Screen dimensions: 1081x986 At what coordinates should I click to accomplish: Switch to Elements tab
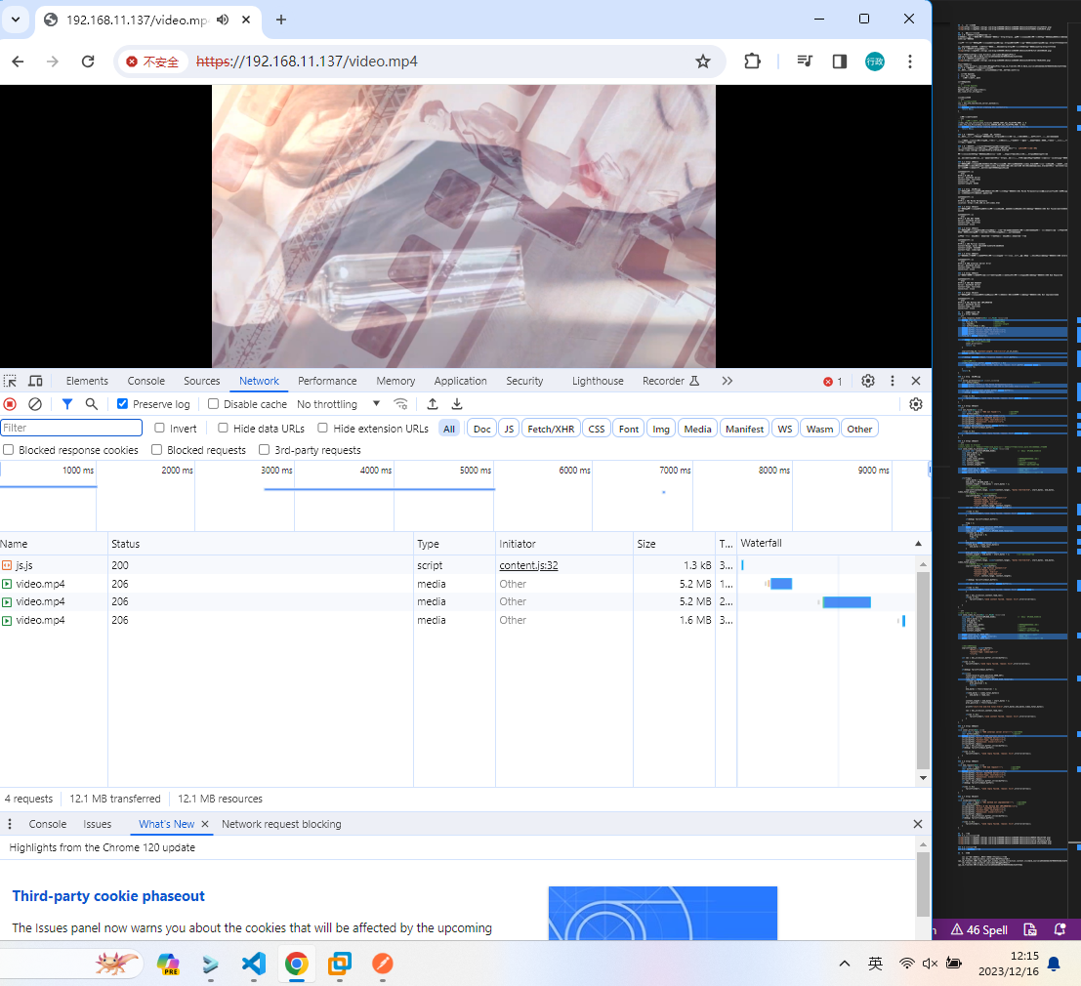coord(87,381)
